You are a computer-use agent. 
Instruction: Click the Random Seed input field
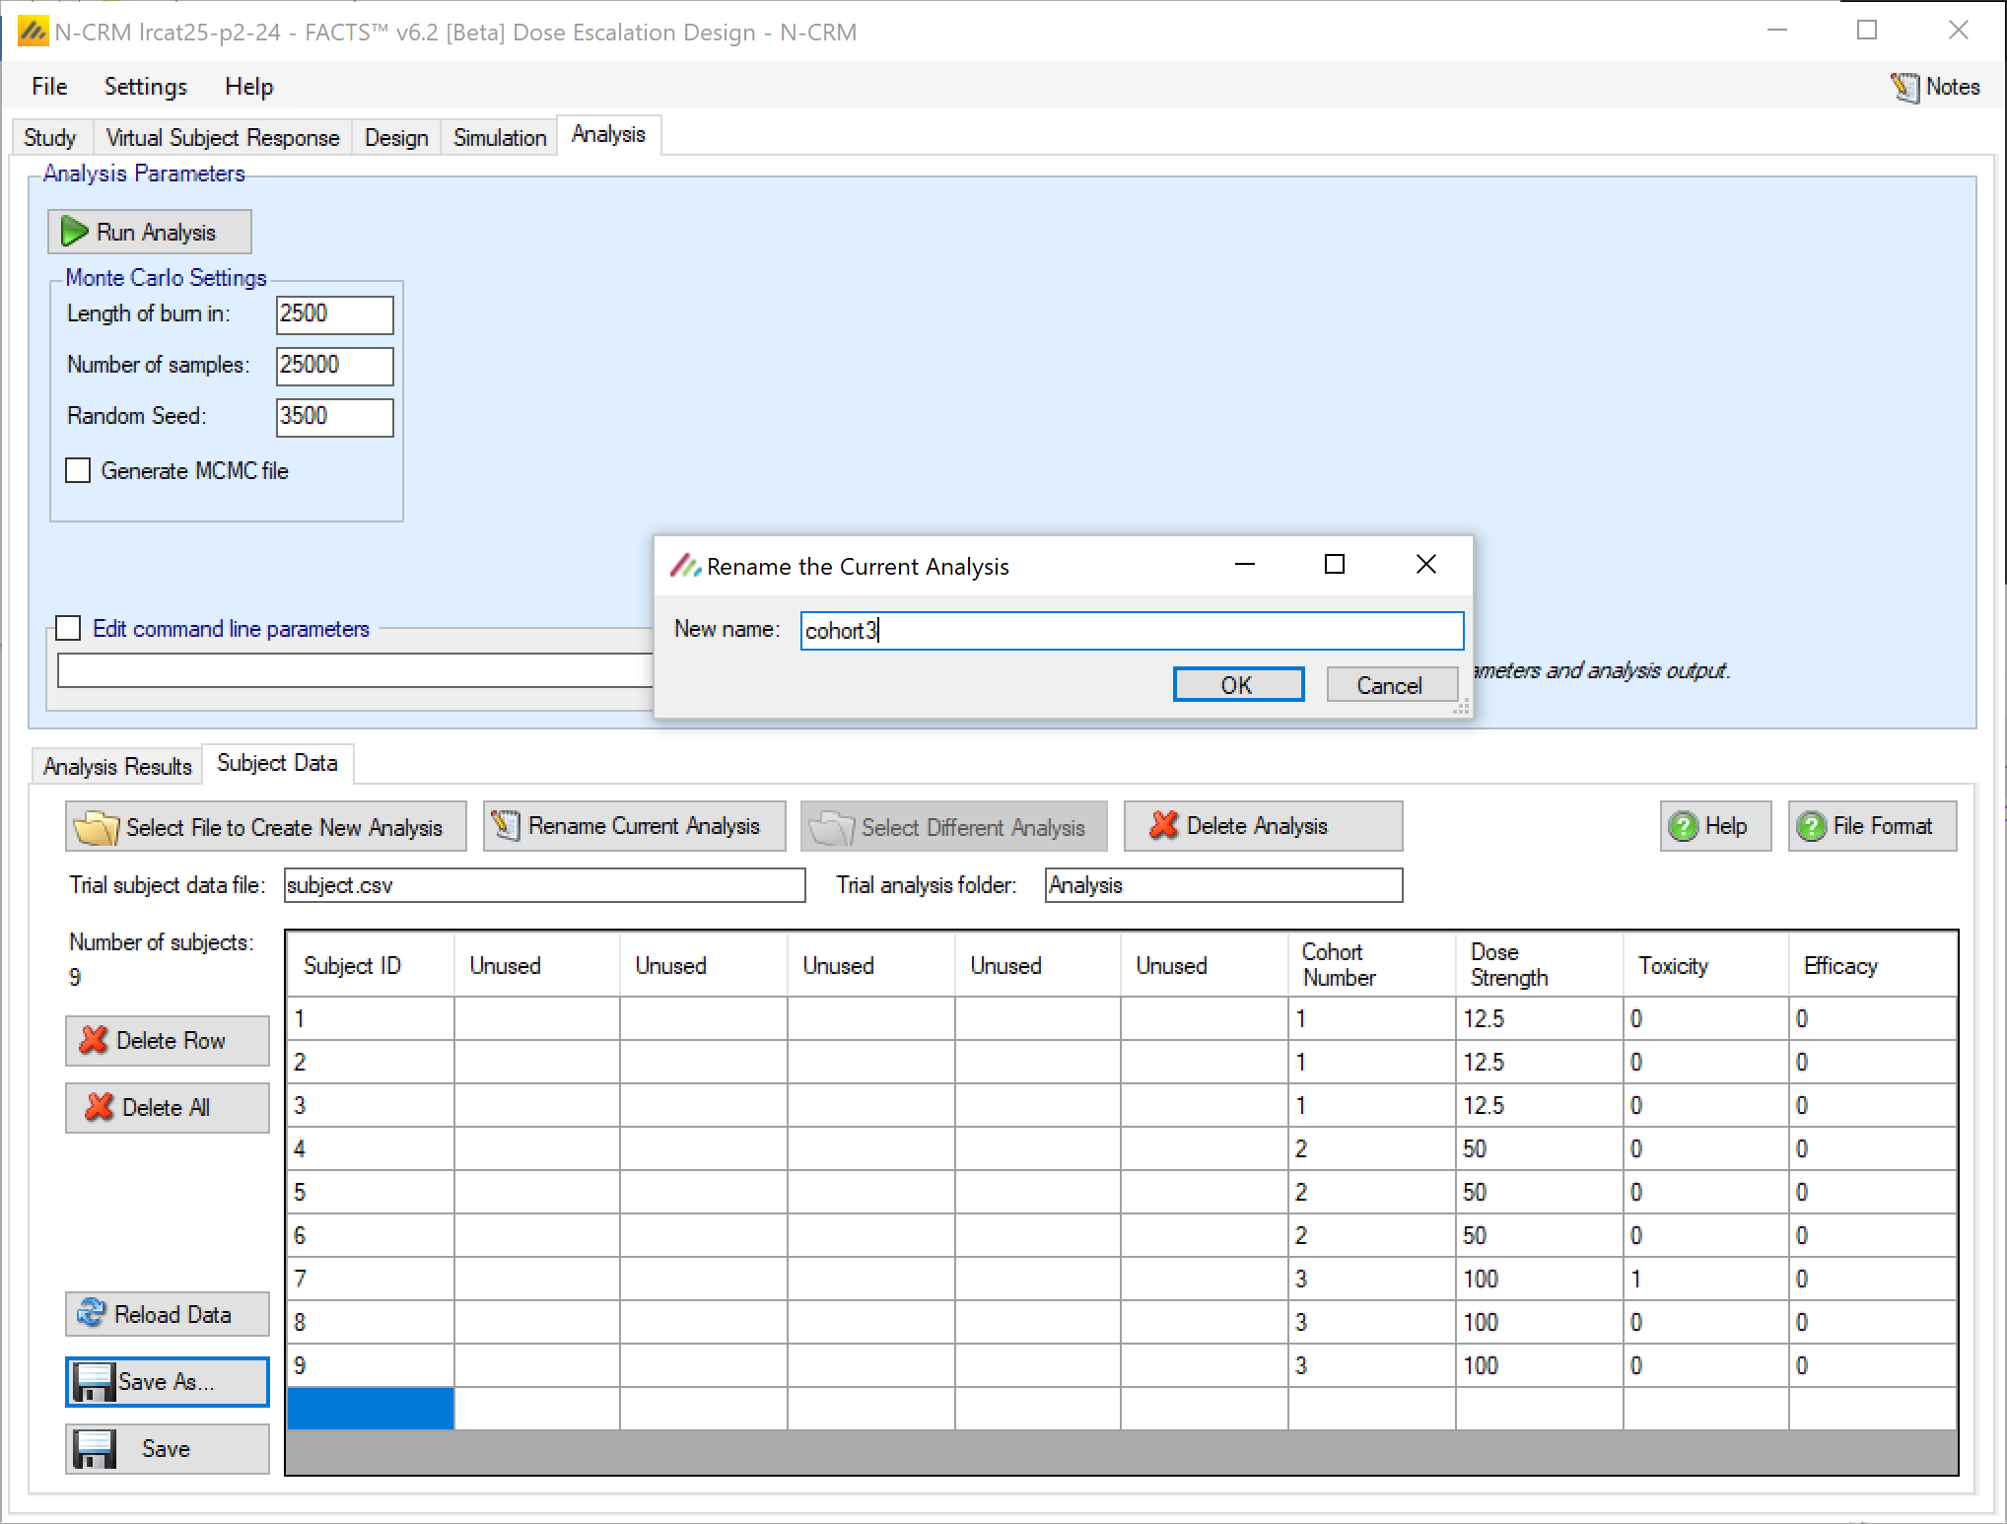333,416
